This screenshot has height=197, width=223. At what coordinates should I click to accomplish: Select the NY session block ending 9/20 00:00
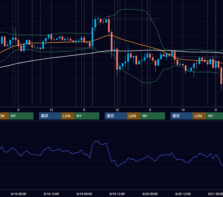click(153, 116)
